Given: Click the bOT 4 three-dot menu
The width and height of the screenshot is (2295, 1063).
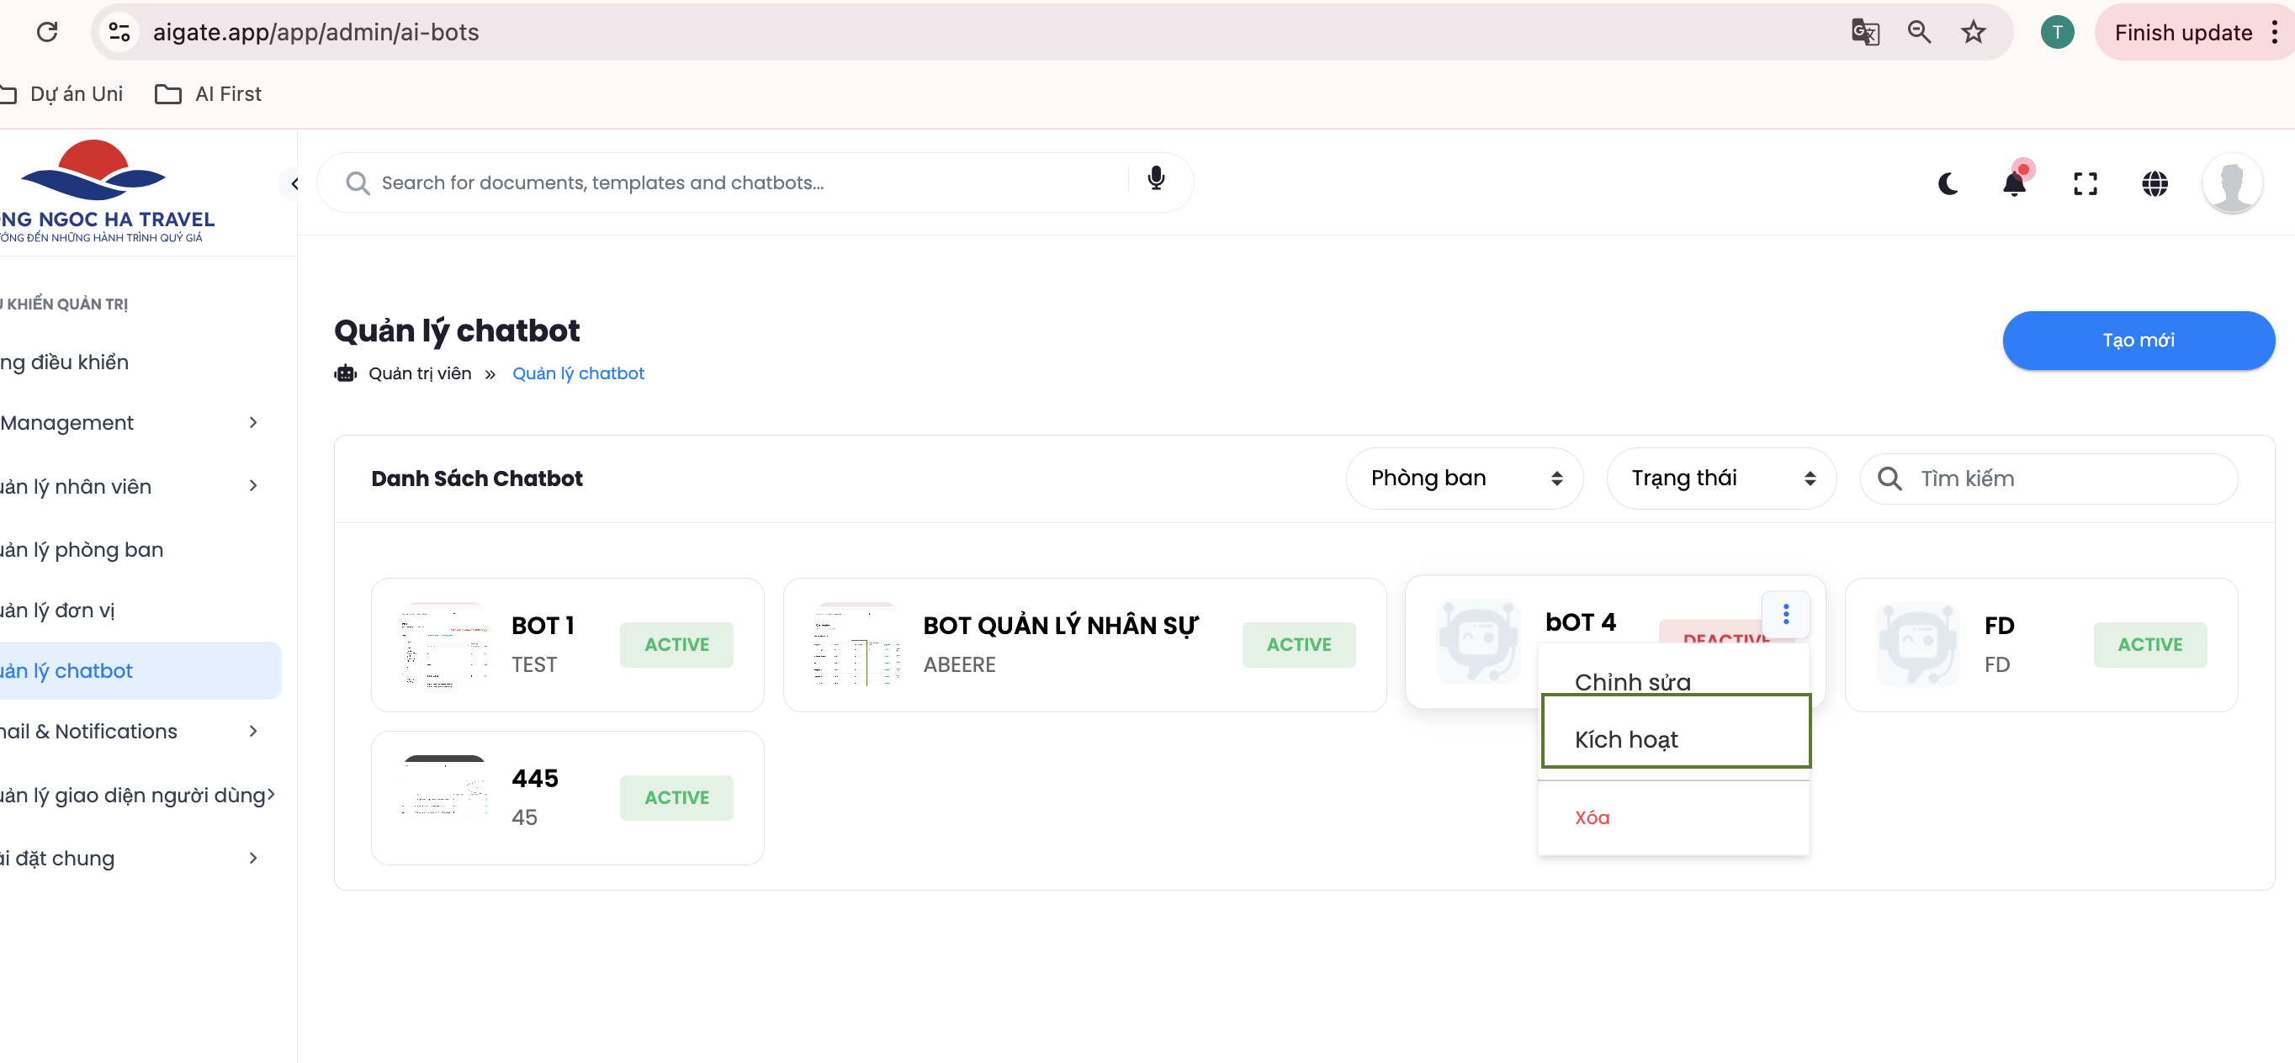Looking at the screenshot, I should coord(1785,614).
